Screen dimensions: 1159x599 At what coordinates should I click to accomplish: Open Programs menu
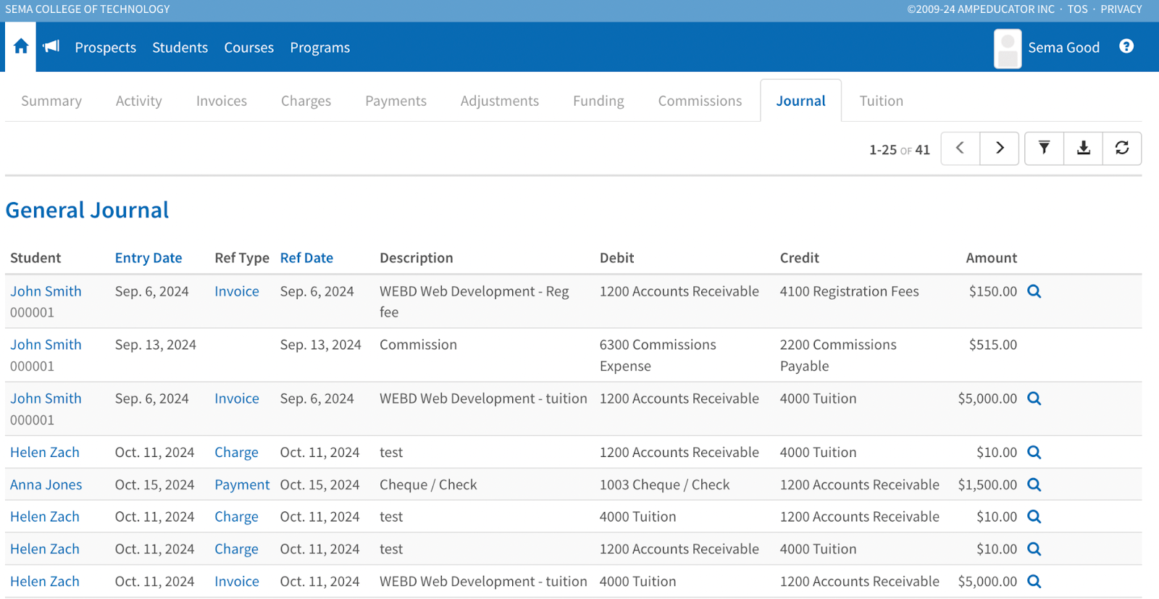pos(320,48)
